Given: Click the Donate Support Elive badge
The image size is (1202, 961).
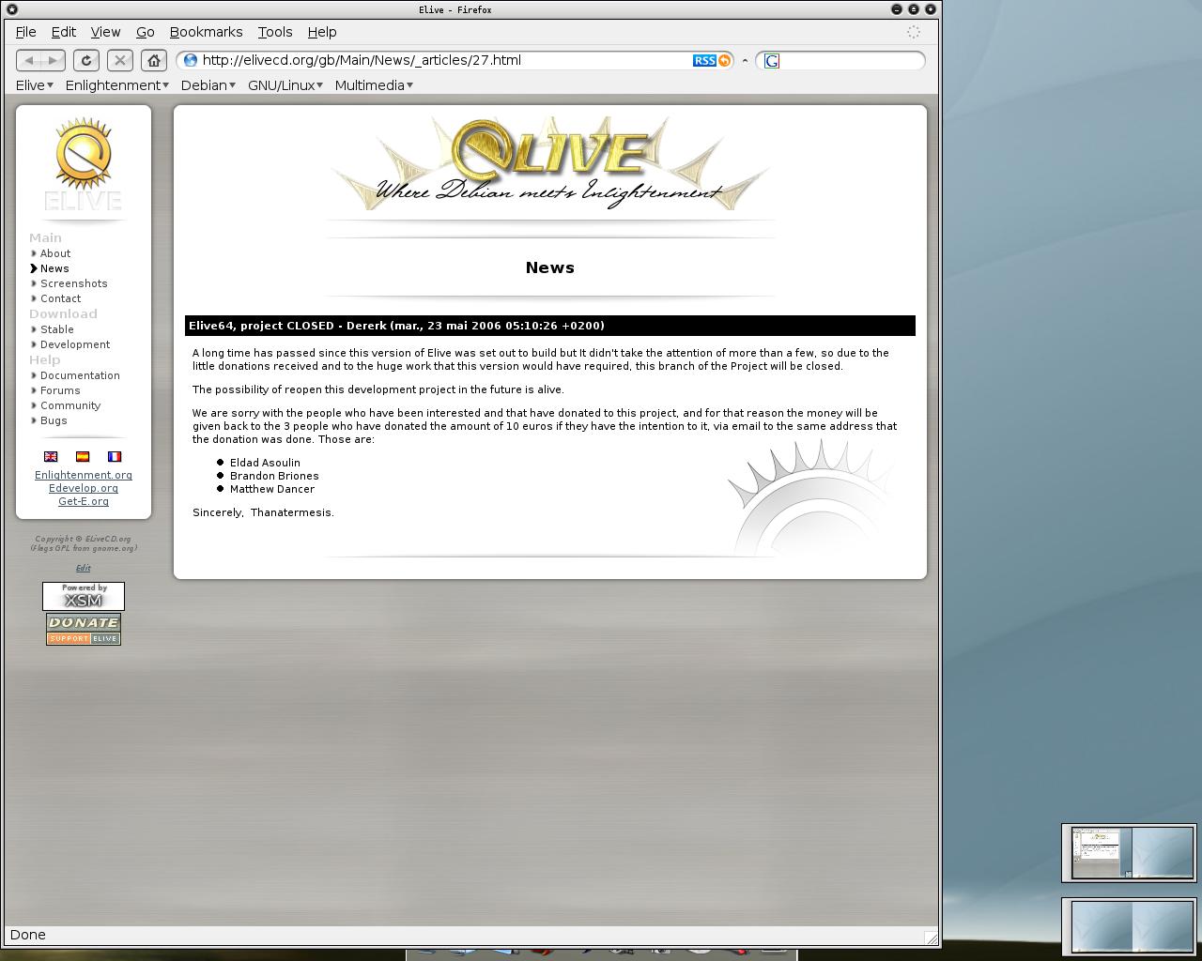Looking at the screenshot, I should [x=84, y=629].
